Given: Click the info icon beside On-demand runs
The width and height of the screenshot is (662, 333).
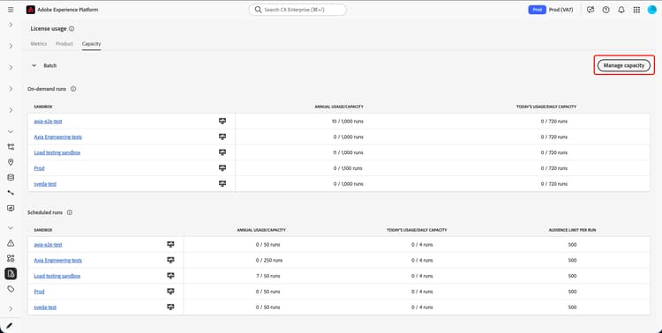Looking at the screenshot, I should point(73,89).
